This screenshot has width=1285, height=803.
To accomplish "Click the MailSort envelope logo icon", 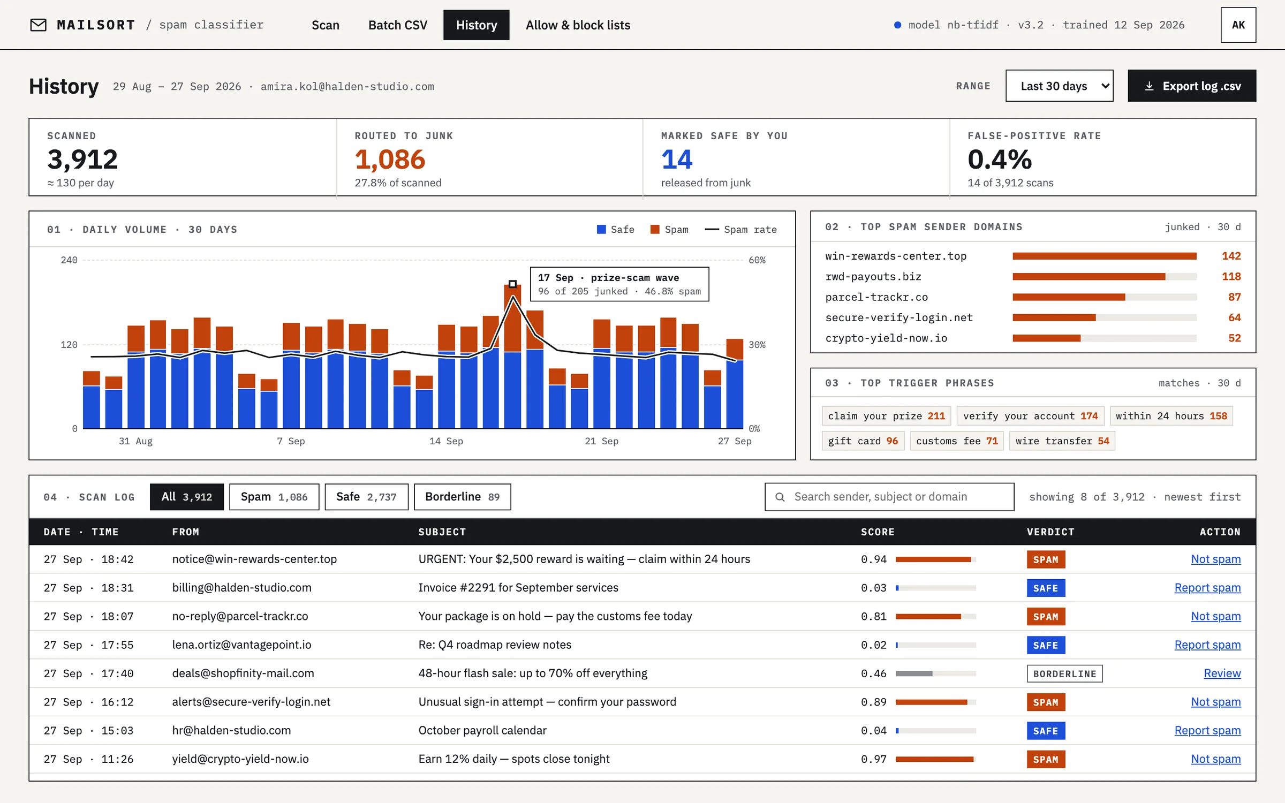I will click(38, 25).
